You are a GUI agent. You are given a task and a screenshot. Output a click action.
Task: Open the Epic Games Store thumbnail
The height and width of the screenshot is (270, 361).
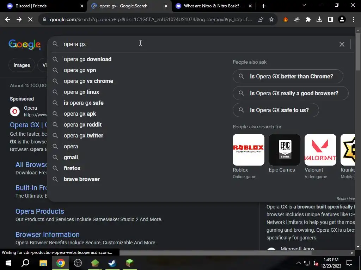[x=284, y=150]
